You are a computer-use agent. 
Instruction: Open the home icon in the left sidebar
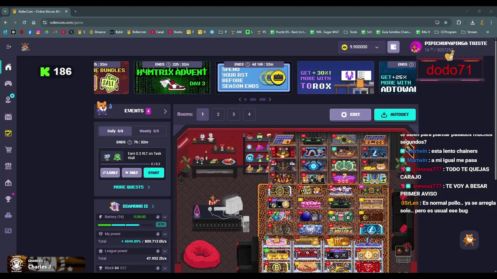(8, 67)
